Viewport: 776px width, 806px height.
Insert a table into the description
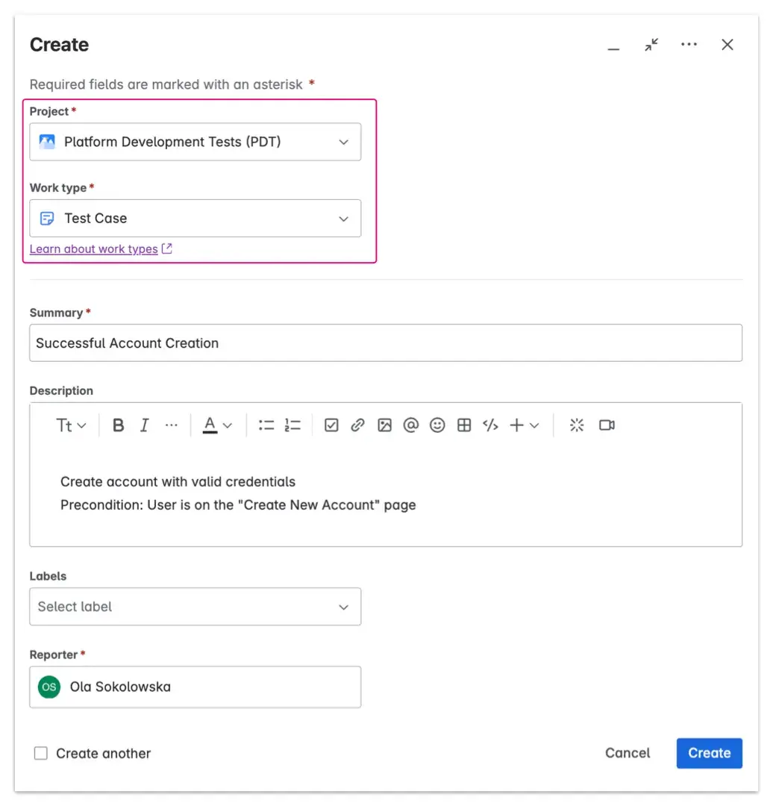463,425
